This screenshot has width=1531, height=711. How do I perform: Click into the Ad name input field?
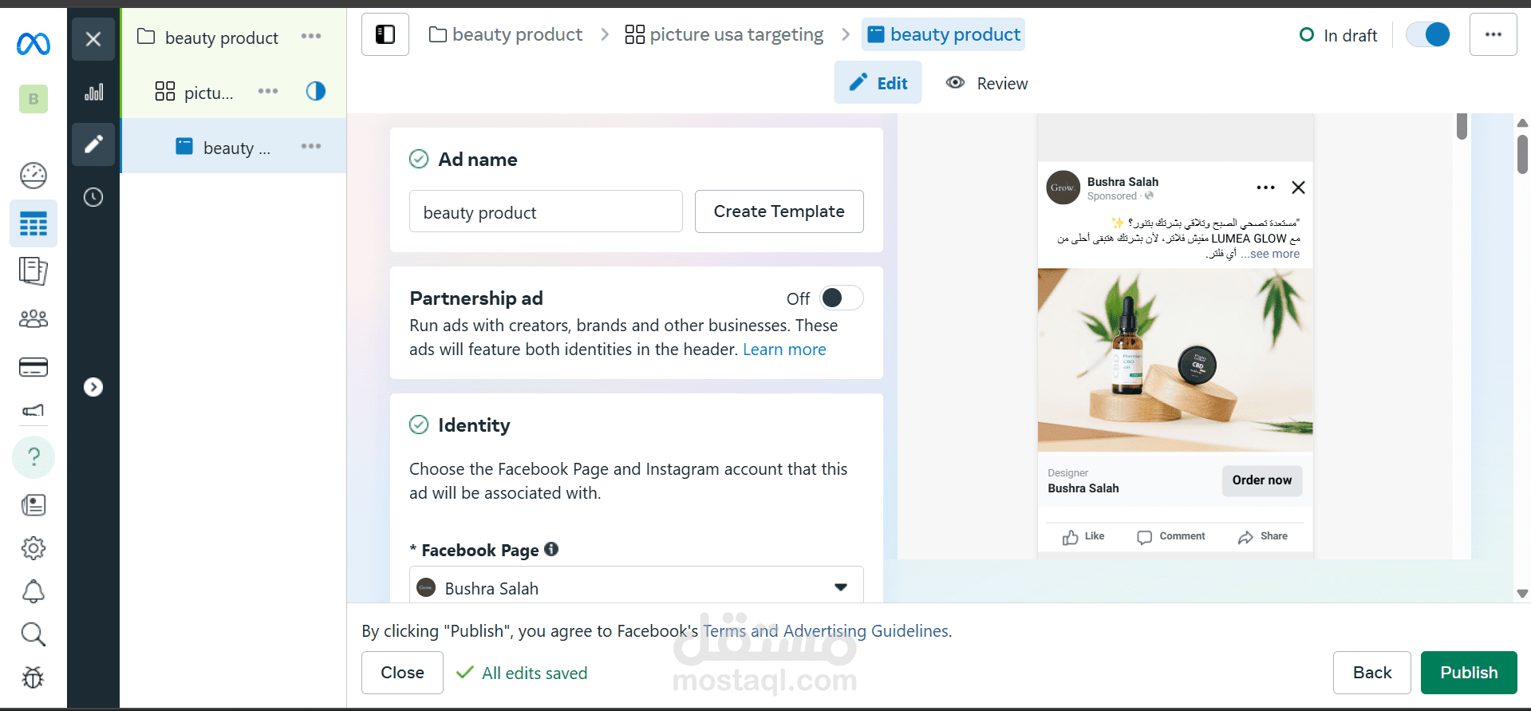tap(546, 211)
